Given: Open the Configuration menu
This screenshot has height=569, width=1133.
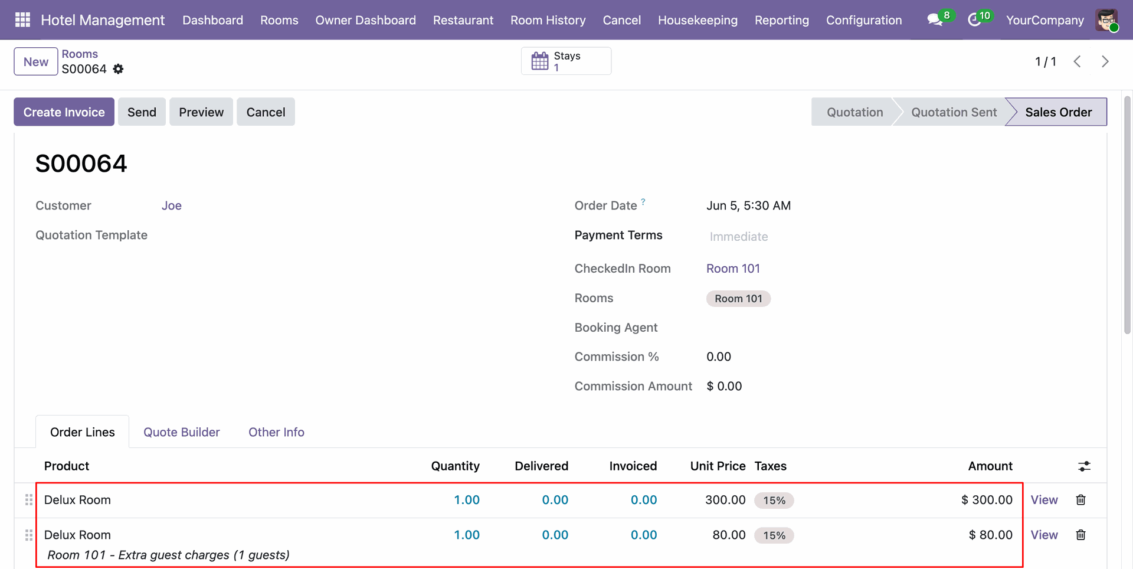Looking at the screenshot, I should click(863, 20).
